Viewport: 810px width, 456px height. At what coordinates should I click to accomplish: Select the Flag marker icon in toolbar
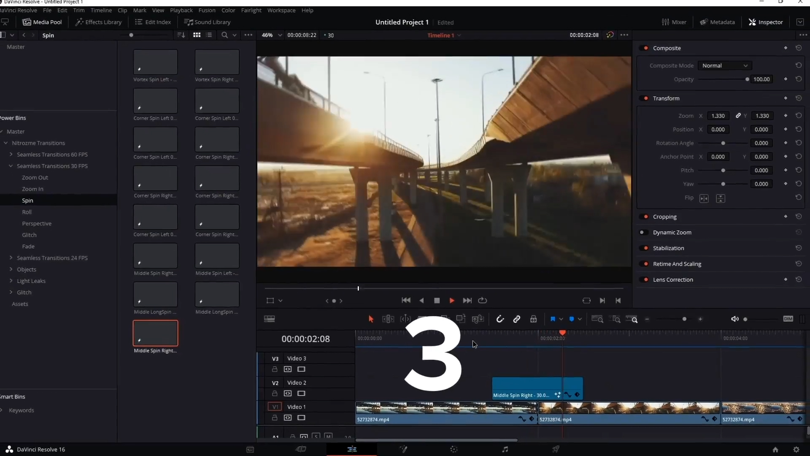[x=552, y=319]
